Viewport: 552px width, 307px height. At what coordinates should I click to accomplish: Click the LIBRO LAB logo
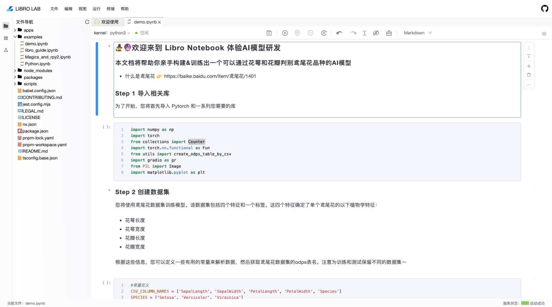tap(23, 9)
